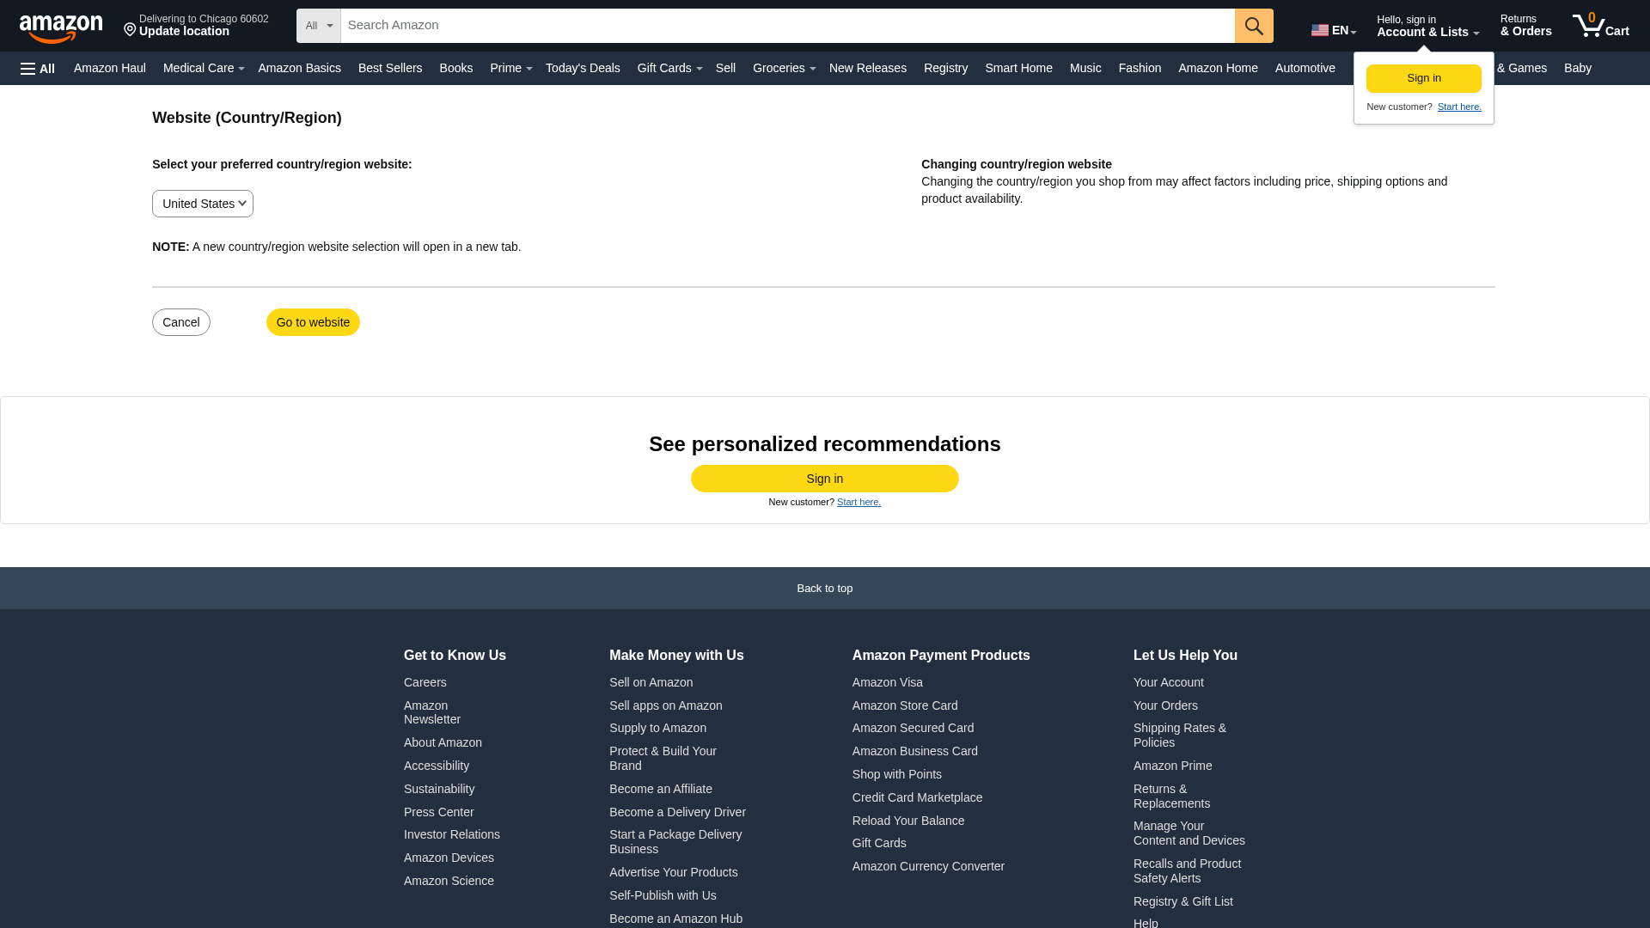Image resolution: width=1650 pixels, height=928 pixels.
Task: Open the EN language flag selector
Action: point(1333,30)
